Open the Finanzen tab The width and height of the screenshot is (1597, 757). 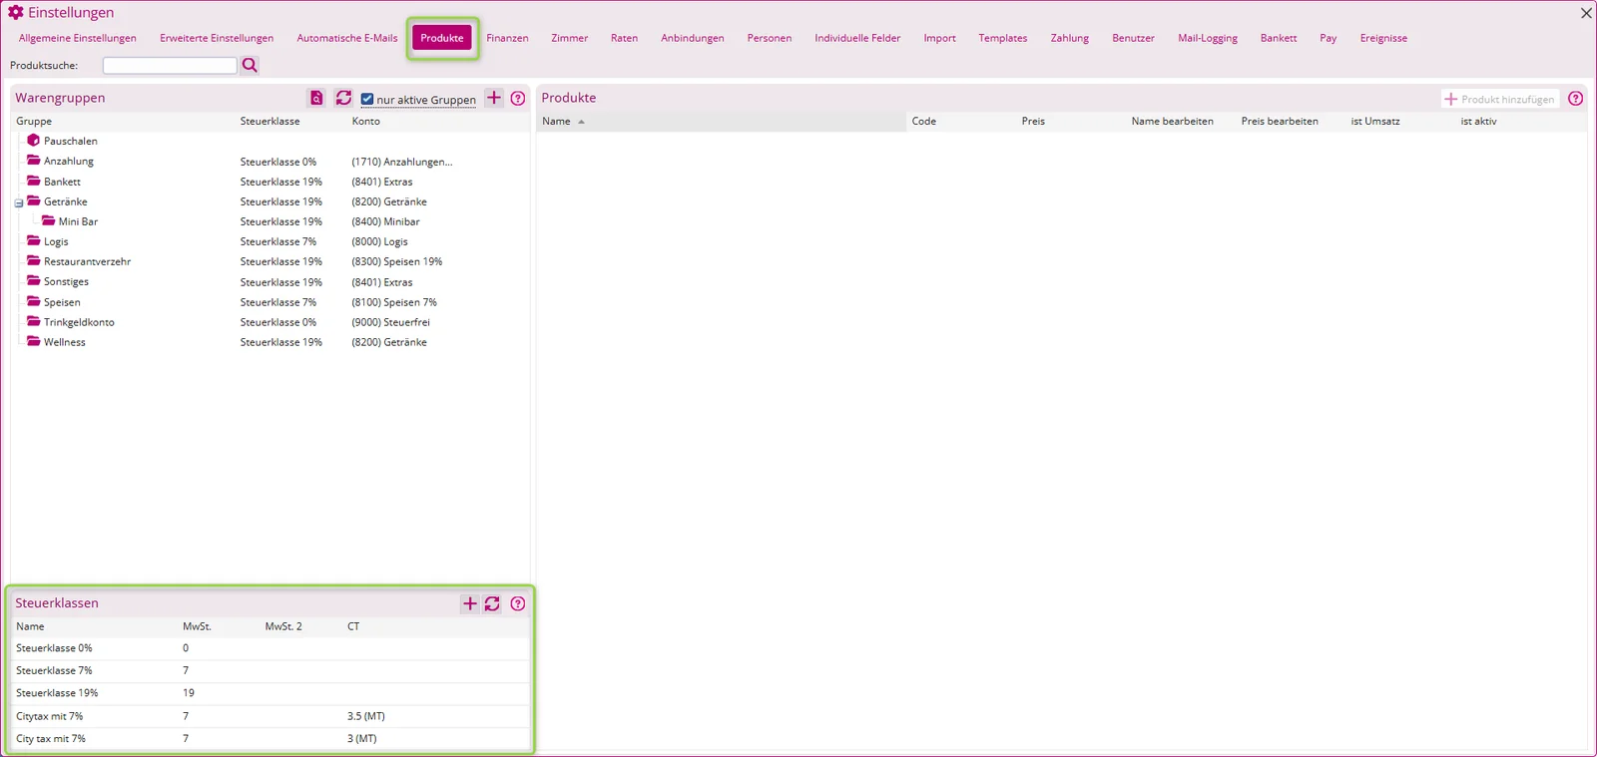tap(507, 38)
